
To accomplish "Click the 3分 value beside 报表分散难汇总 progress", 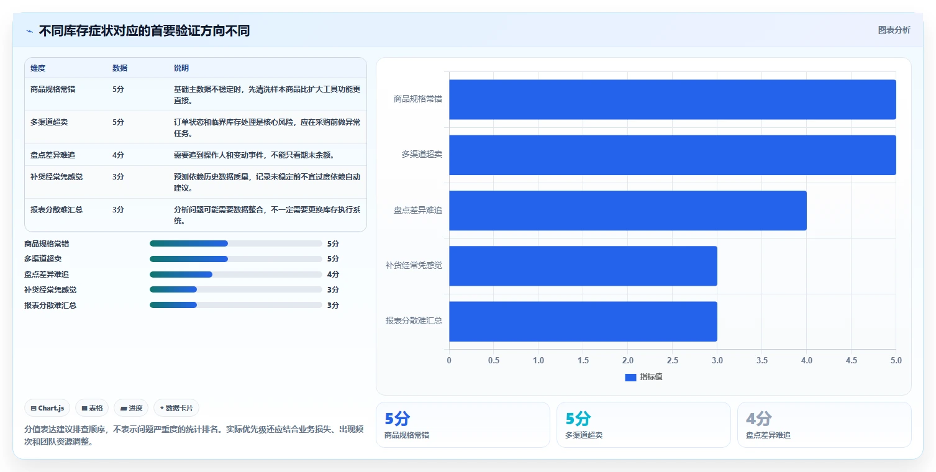I will coord(333,305).
